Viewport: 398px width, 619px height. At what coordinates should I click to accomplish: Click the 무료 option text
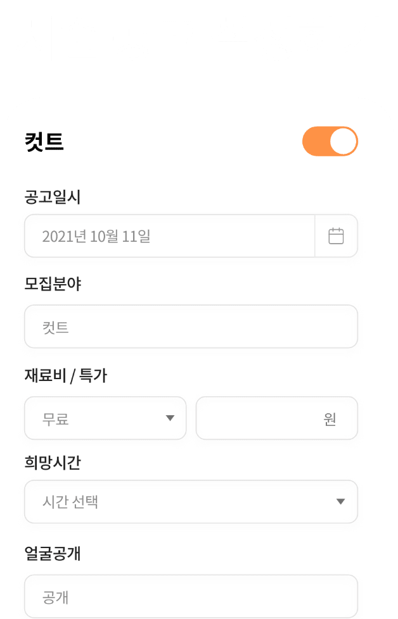(55, 419)
